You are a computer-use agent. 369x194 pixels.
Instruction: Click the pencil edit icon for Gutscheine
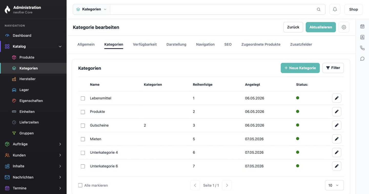[336, 125]
